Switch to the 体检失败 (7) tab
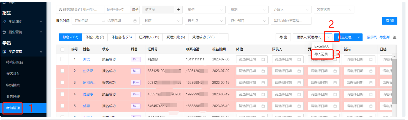Viewport: 408px width, 120px height. 95,37
